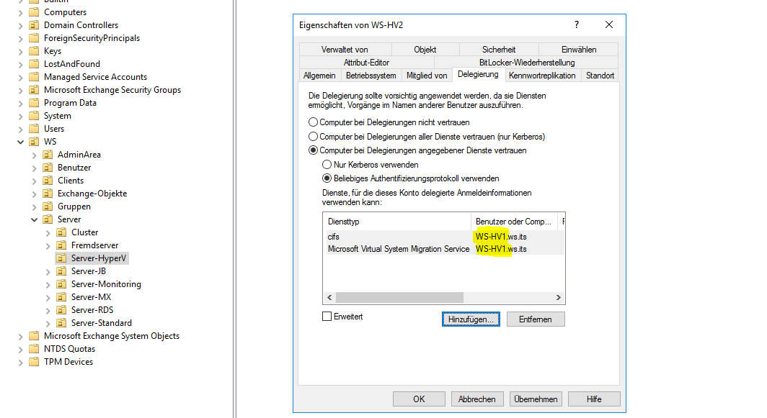The image size is (767, 418).
Task: Confirm dialog with OK button
Action: coord(419,399)
